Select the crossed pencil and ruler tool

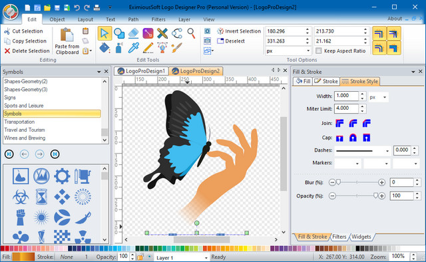162,33
